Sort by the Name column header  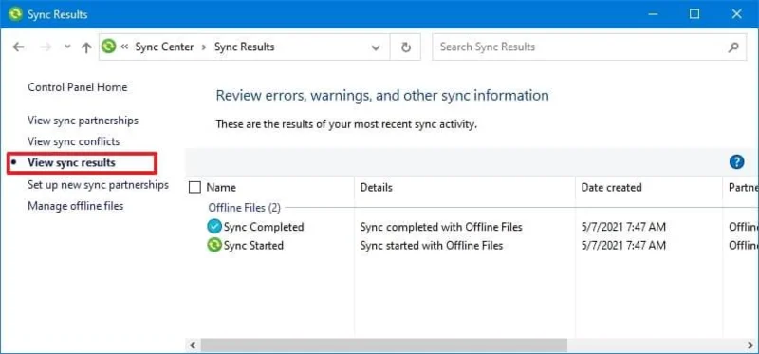coord(221,187)
